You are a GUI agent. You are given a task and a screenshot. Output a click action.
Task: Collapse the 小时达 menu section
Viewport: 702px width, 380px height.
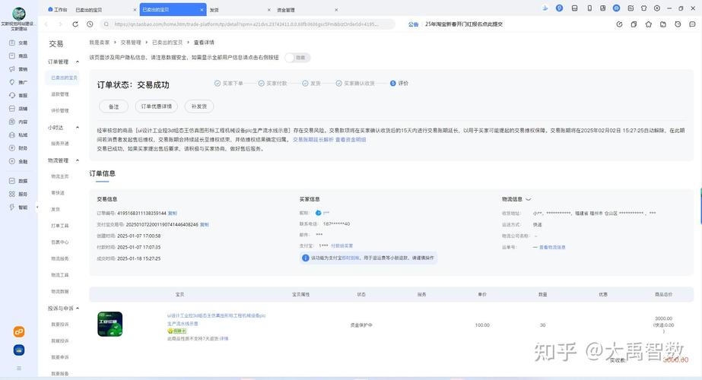[x=78, y=128]
